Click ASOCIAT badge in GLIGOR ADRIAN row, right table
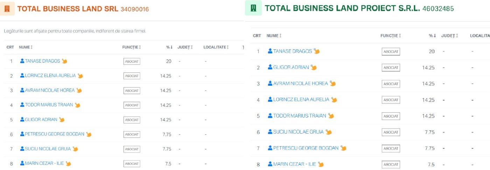Viewport: 490px width, 170px height. click(x=391, y=68)
